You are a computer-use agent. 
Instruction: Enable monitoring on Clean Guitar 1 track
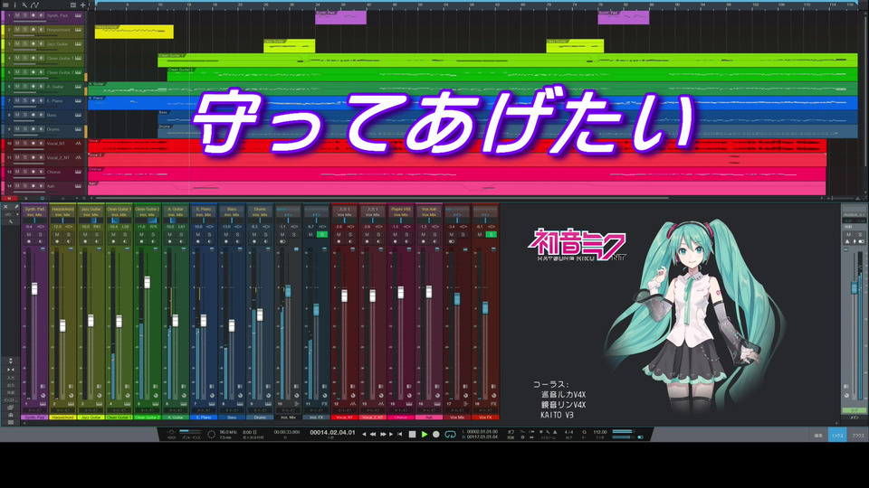click(41, 58)
